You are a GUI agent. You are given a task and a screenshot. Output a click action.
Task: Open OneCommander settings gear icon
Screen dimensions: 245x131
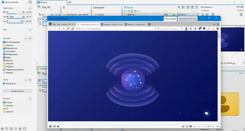click(2, 129)
